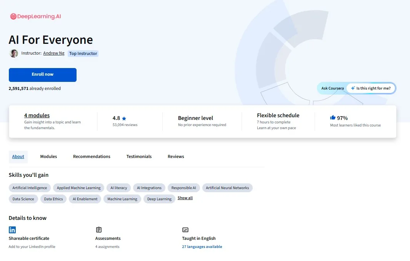Click the Learn at your own pace text
410x261 pixels.
277,128
